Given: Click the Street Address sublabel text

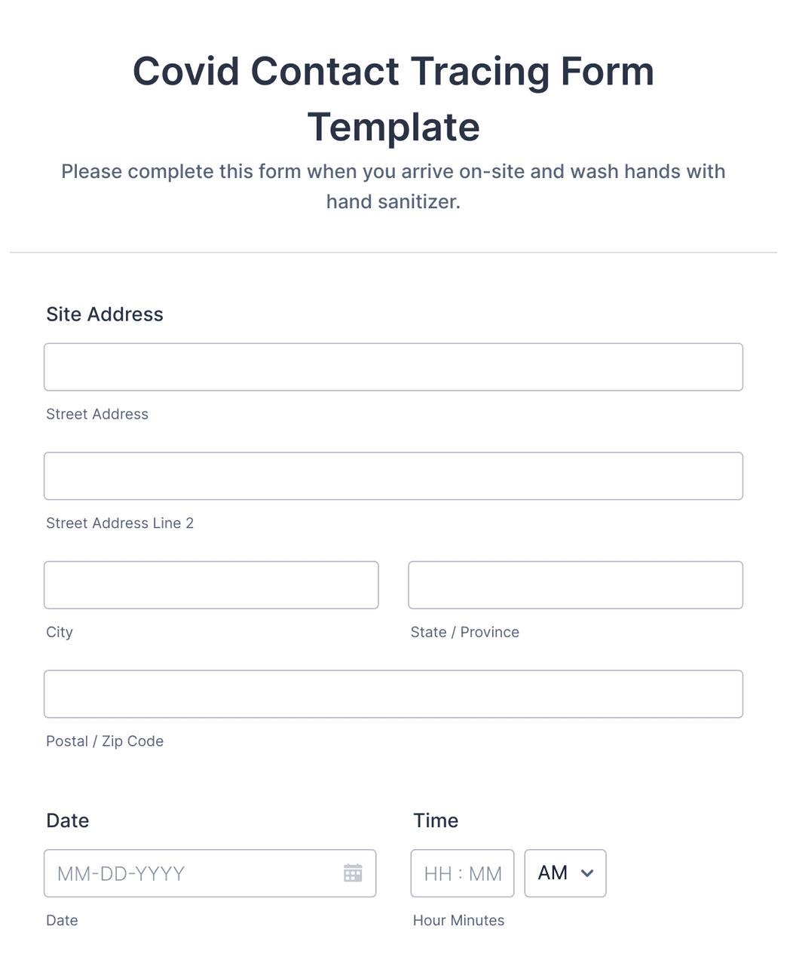Looking at the screenshot, I should point(97,414).
